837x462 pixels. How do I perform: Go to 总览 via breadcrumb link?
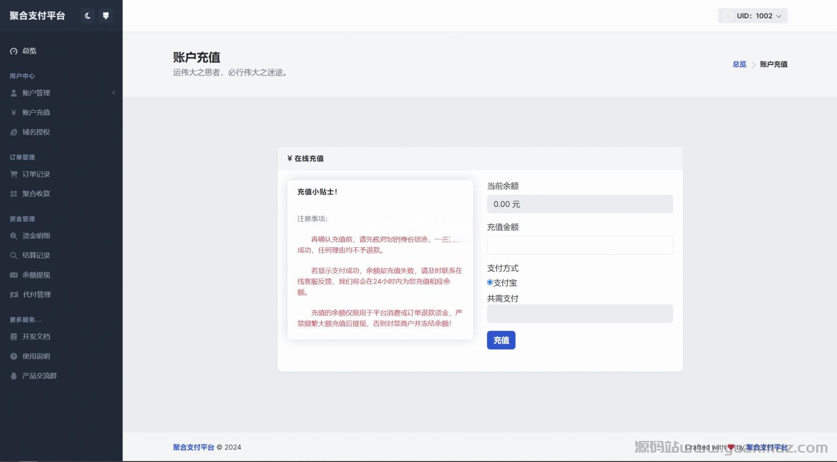tap(739, 65)
